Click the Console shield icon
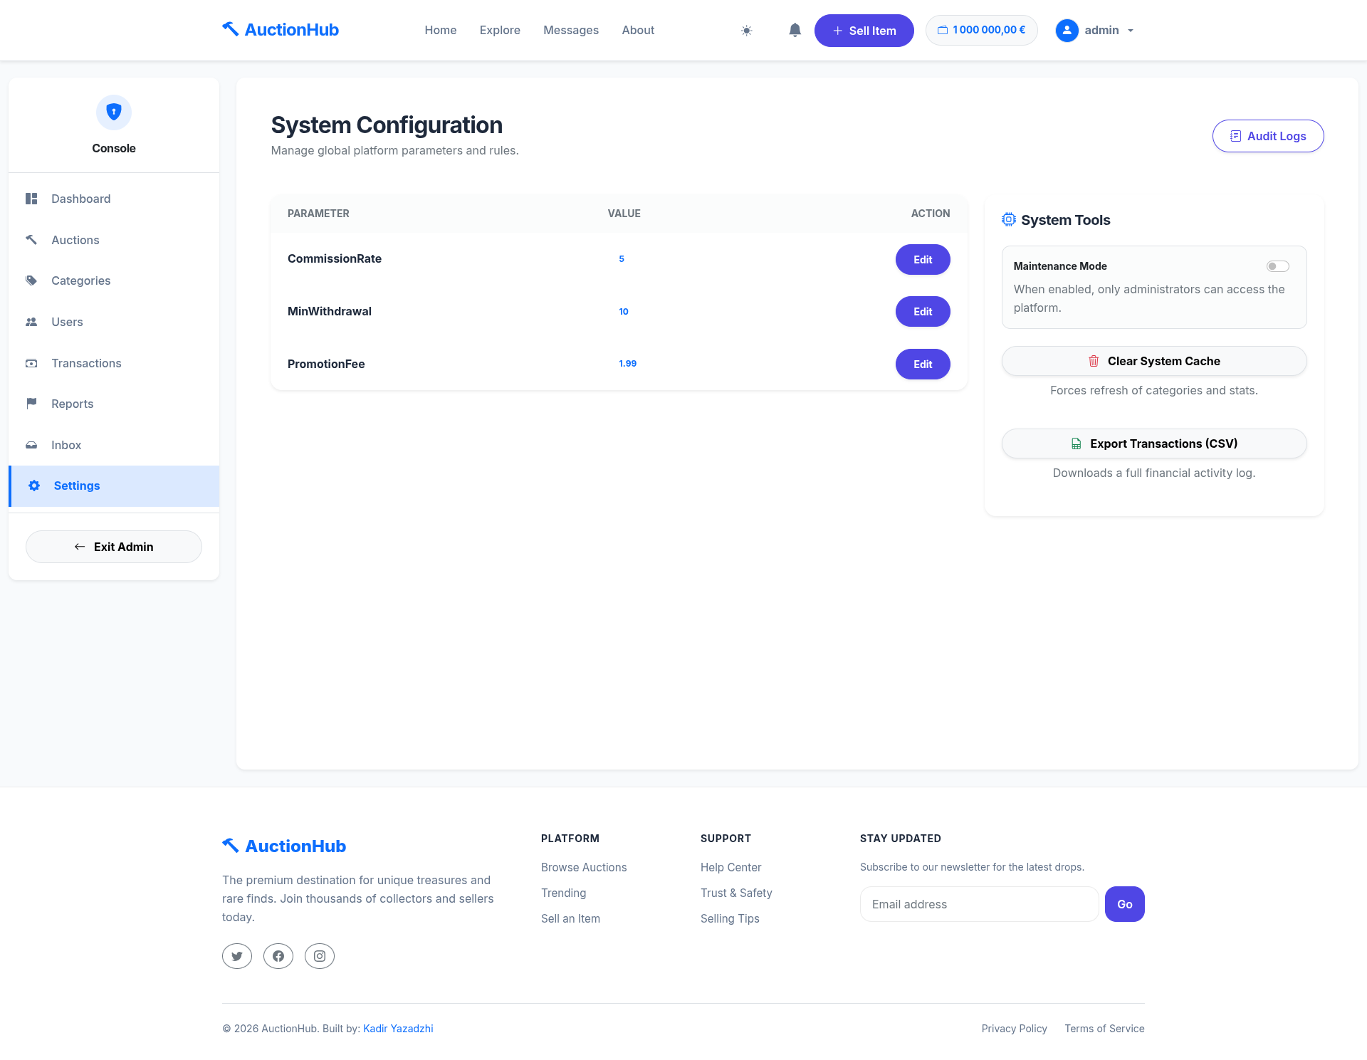1367x1060 pixels. 114,112
